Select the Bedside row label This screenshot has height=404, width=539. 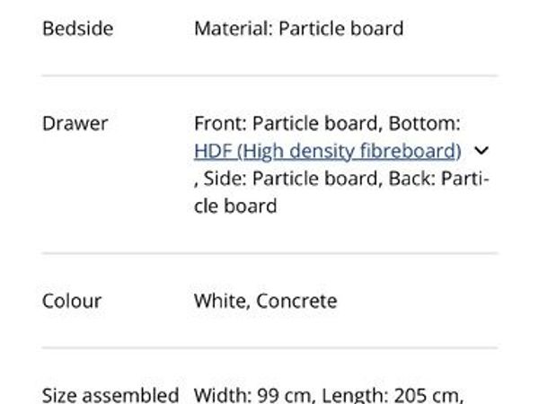[x=77, y=29]
